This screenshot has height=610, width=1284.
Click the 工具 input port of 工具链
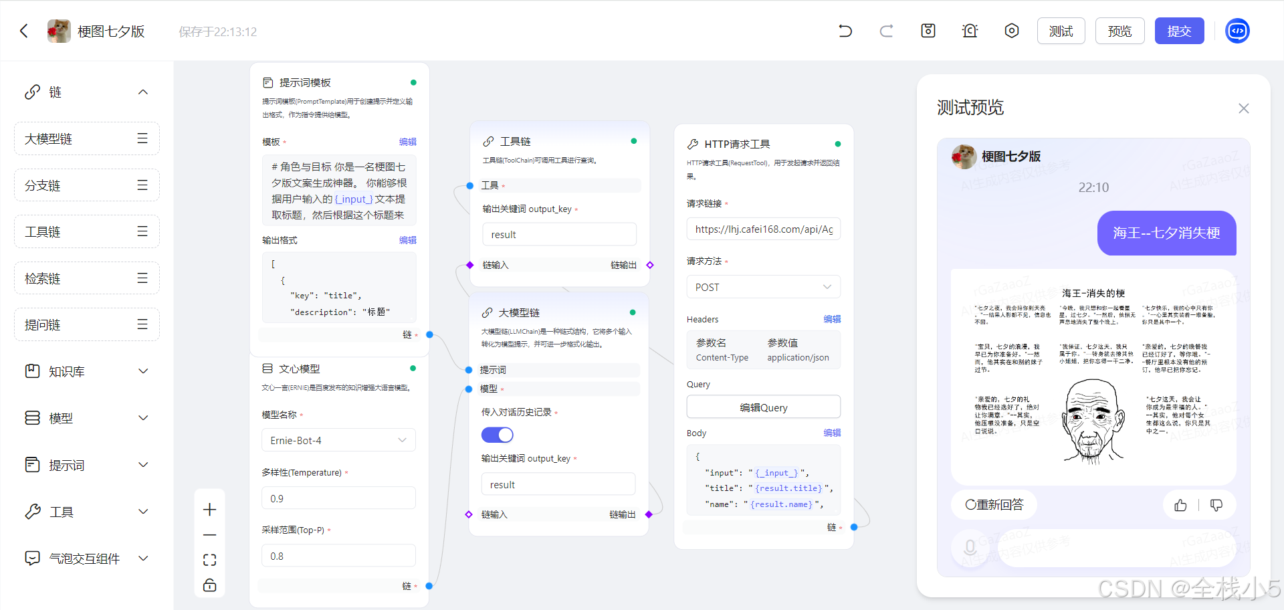[469, 185]
